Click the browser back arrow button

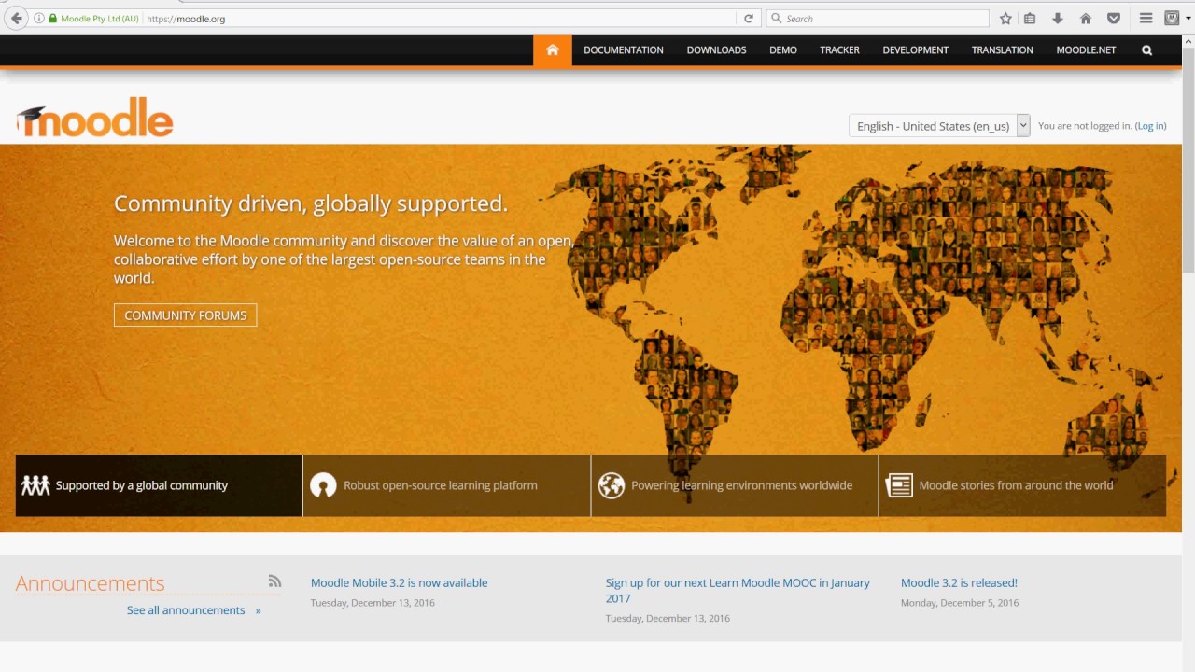(x=16, y=18)
